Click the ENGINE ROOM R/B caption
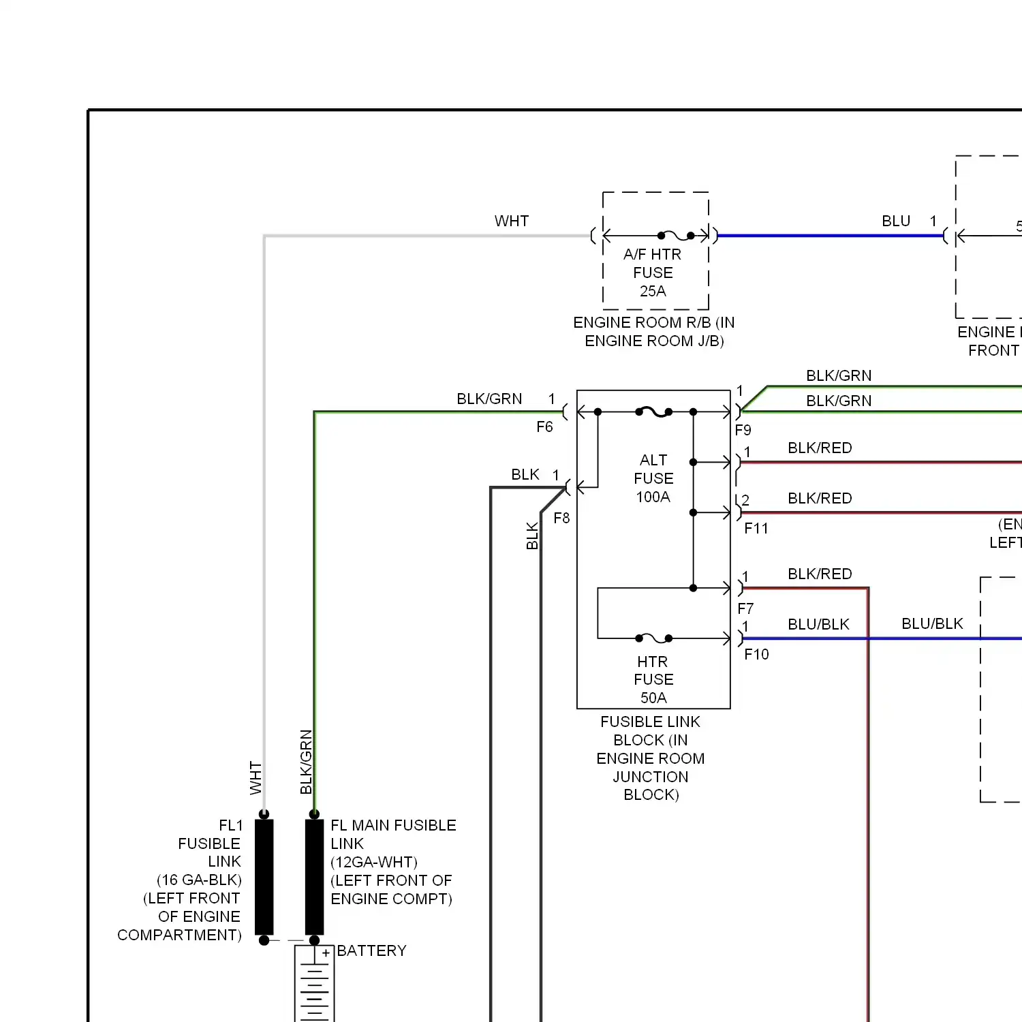Image resolution: width=1022 pixels, height=1022 pixels. pyautogui.click(x=654, y=331)
